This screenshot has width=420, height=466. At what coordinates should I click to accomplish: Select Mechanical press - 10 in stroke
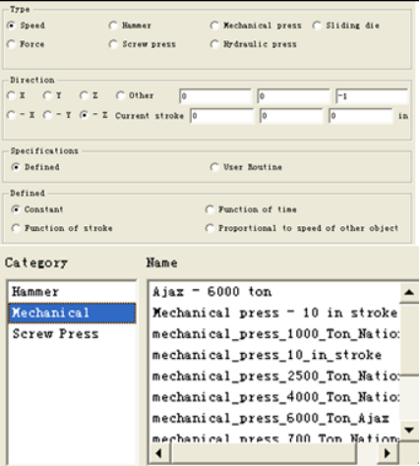click(274, 313)
